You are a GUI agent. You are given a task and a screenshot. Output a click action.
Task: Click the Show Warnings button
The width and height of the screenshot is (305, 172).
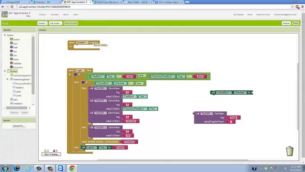[51, 154]
